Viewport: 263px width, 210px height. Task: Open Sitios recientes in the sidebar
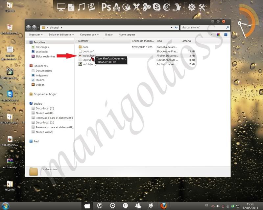[x=45, y=56]
